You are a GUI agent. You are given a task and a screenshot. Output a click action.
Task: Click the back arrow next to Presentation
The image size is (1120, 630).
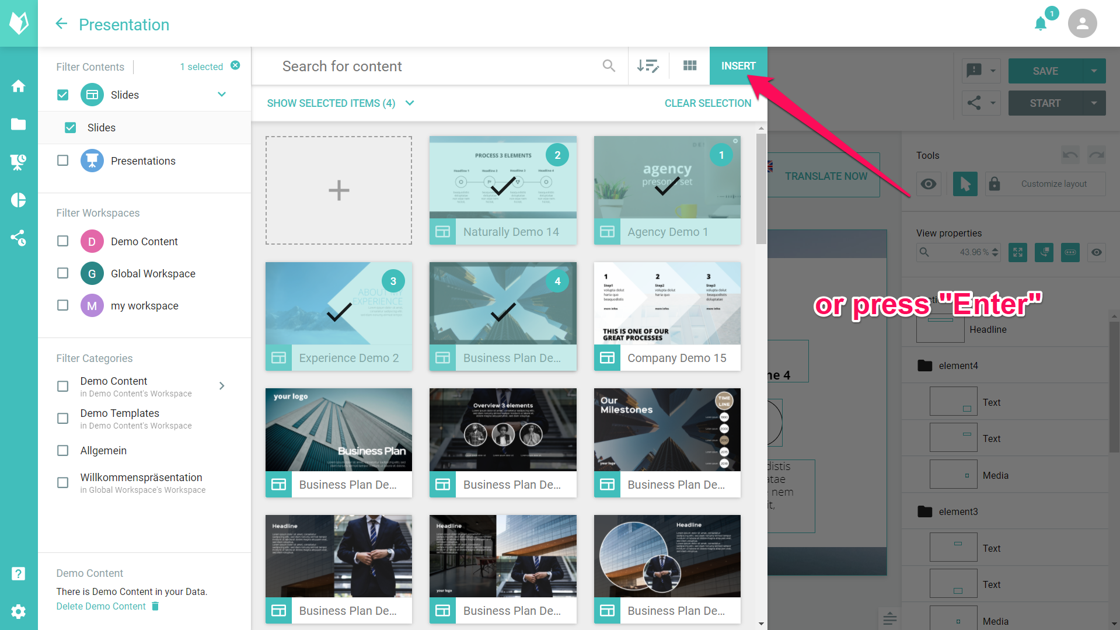[x=61, y=24]
